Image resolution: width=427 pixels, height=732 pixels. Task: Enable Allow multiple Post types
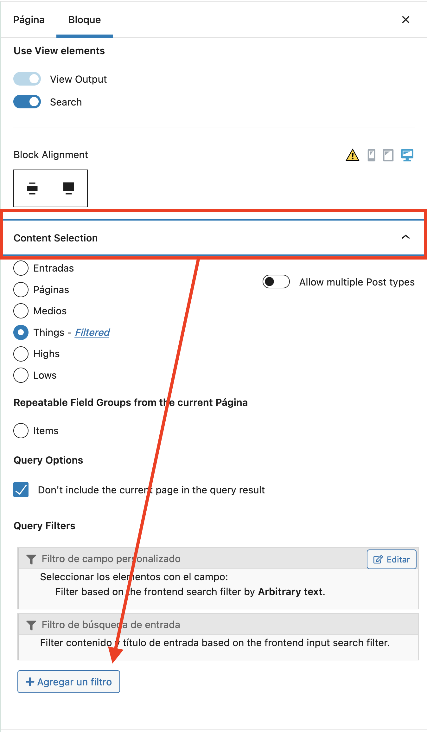[x=276, y=282]
